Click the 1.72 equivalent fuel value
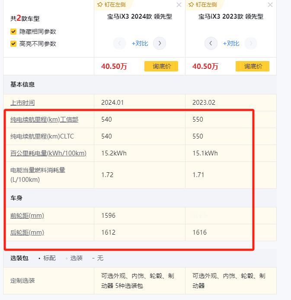The width and height of the screenshot is (291, 300). click(107, 175)
